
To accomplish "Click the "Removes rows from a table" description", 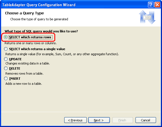I will (25, 73).
